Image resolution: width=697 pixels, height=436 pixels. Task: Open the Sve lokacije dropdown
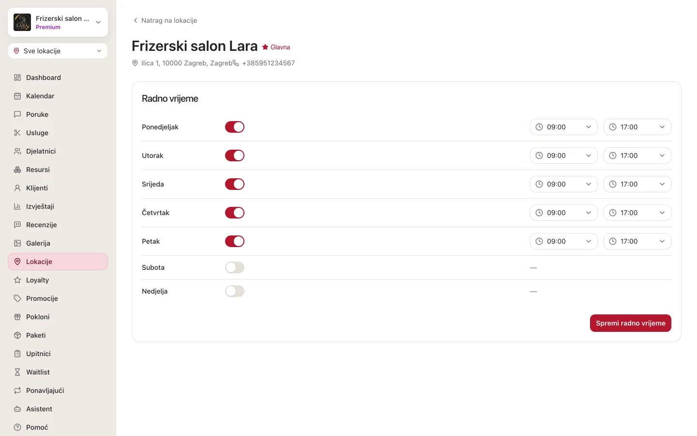[x=58, y=51]
